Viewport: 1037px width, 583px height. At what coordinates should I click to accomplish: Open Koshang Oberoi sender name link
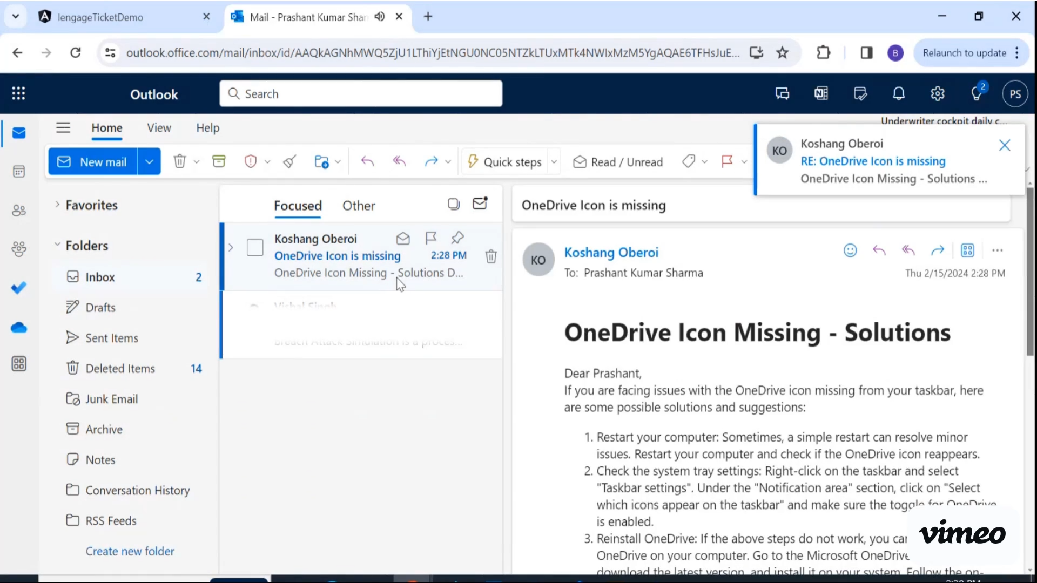(x=611, y=253)
